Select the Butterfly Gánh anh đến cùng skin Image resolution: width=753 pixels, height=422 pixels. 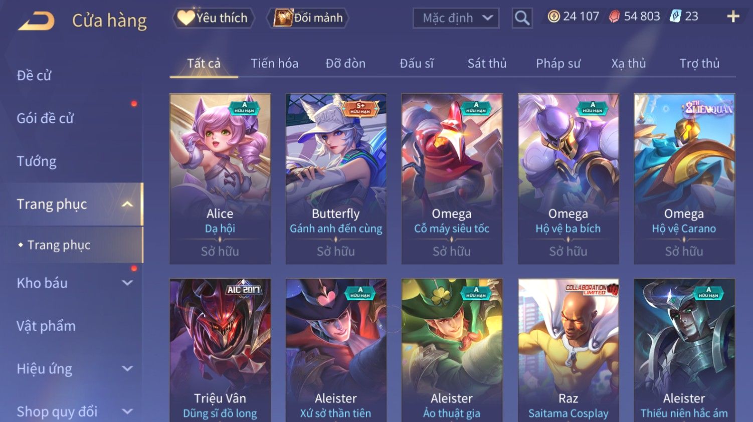click(336, 178)
